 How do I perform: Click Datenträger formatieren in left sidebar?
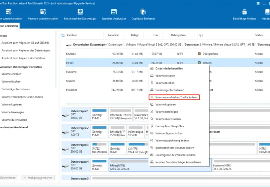(x=16, y=89)
